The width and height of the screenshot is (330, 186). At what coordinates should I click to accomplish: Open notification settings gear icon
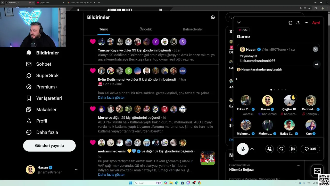point(213,17)
